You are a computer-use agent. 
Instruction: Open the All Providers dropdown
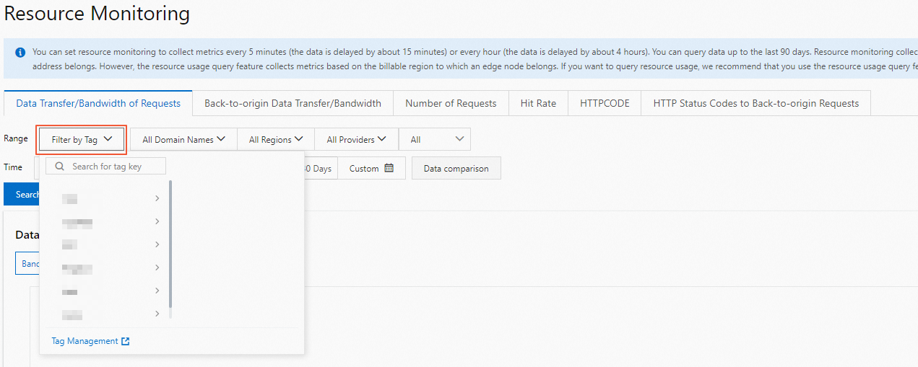[x=356, y=139]
